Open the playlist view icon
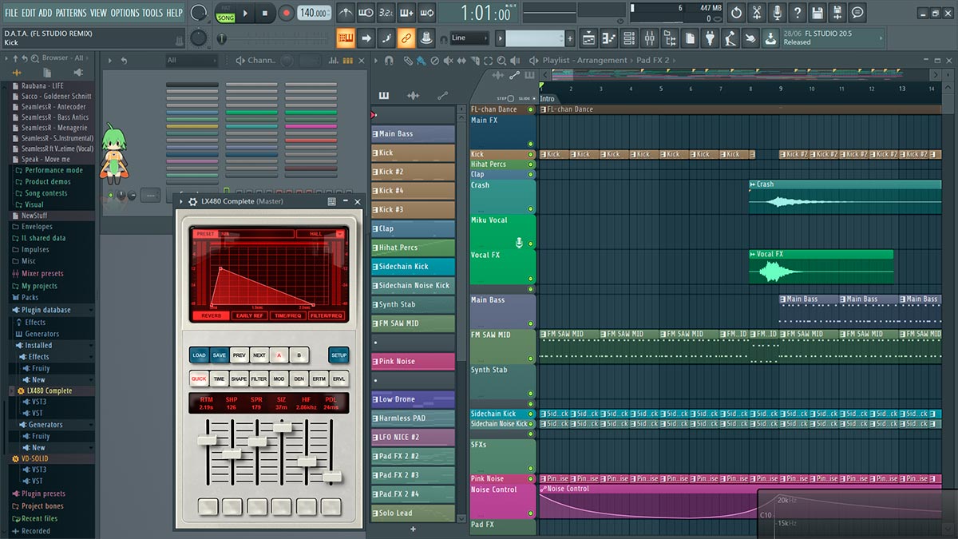958x539 pixels. 588,38
